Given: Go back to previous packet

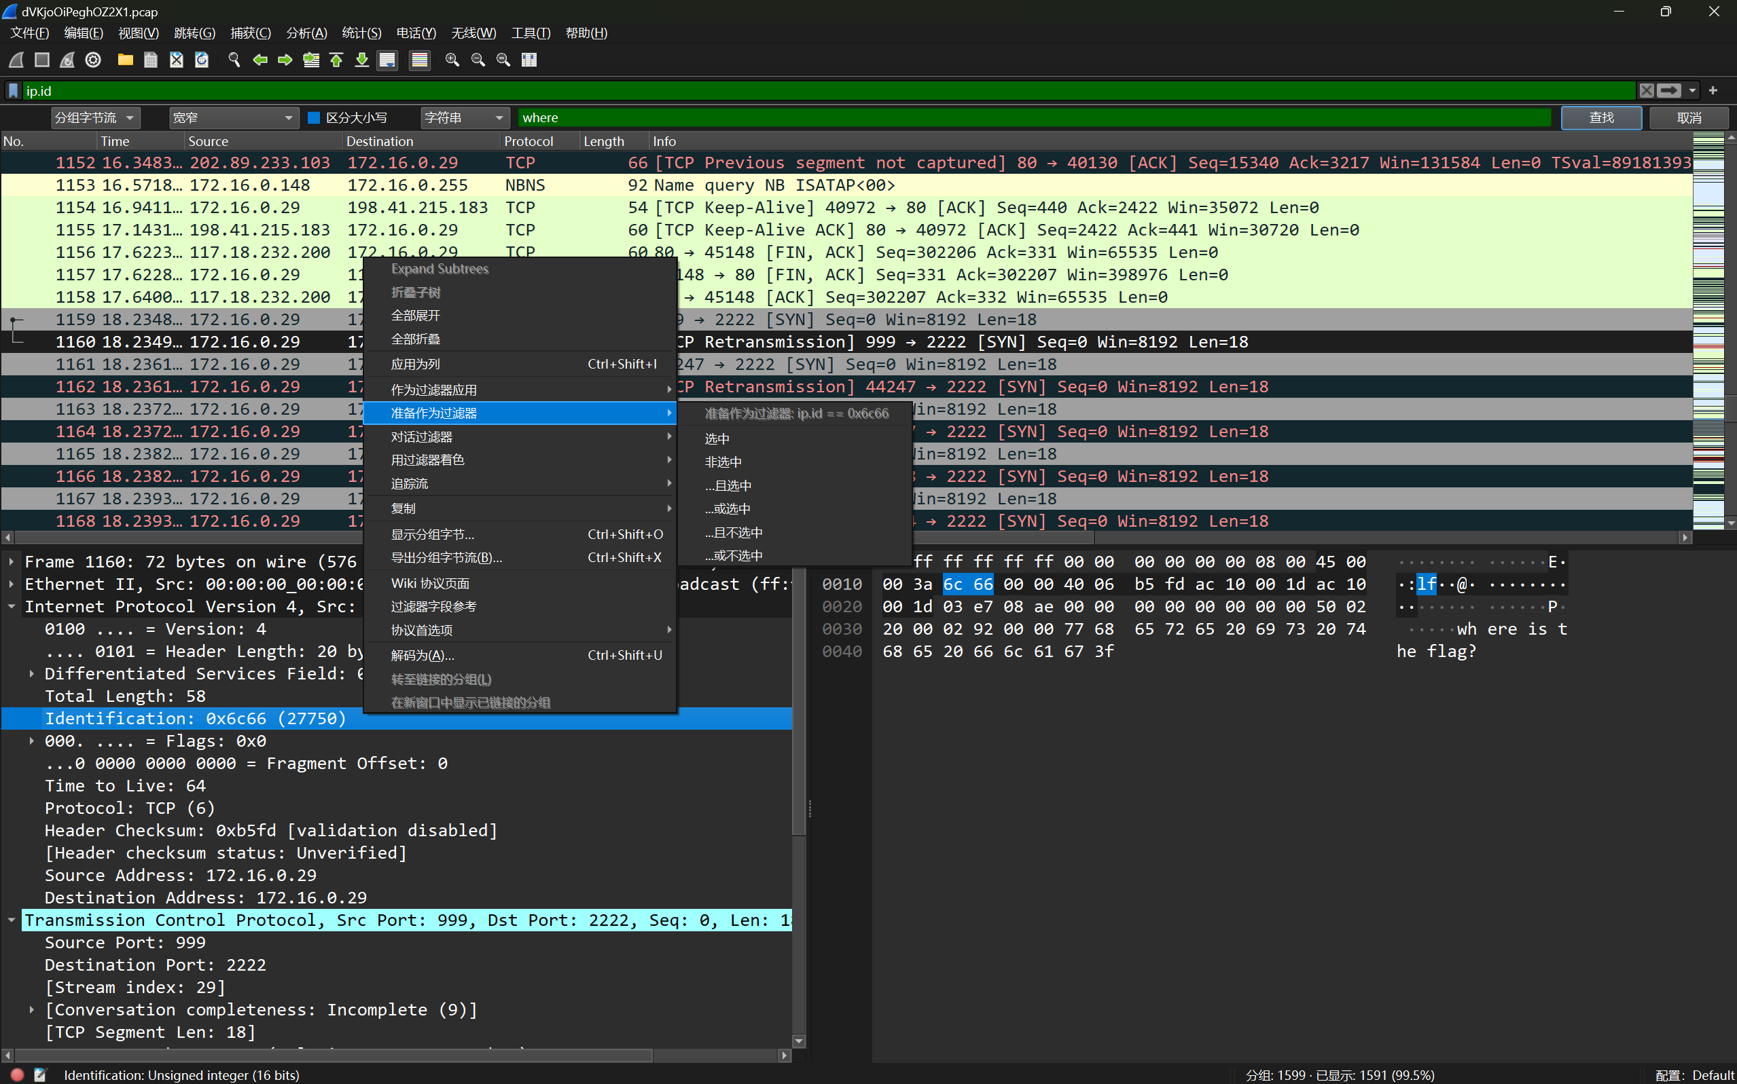Looking at the screenshot, I should pos(259,60).
